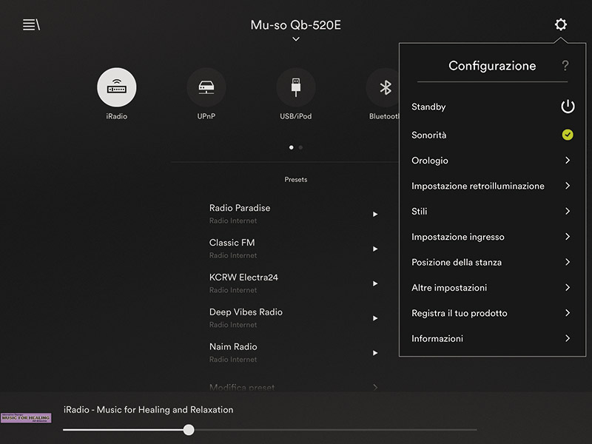Click the settings gear icon
Image resolution: width=592 pixels, height=444 pixels.
[561, 25]
